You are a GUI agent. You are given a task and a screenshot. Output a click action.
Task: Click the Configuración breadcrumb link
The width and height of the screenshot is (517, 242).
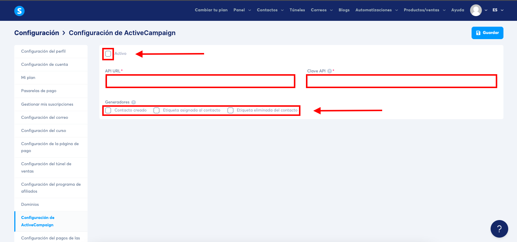pyautogui.click(x=36, y=33)
